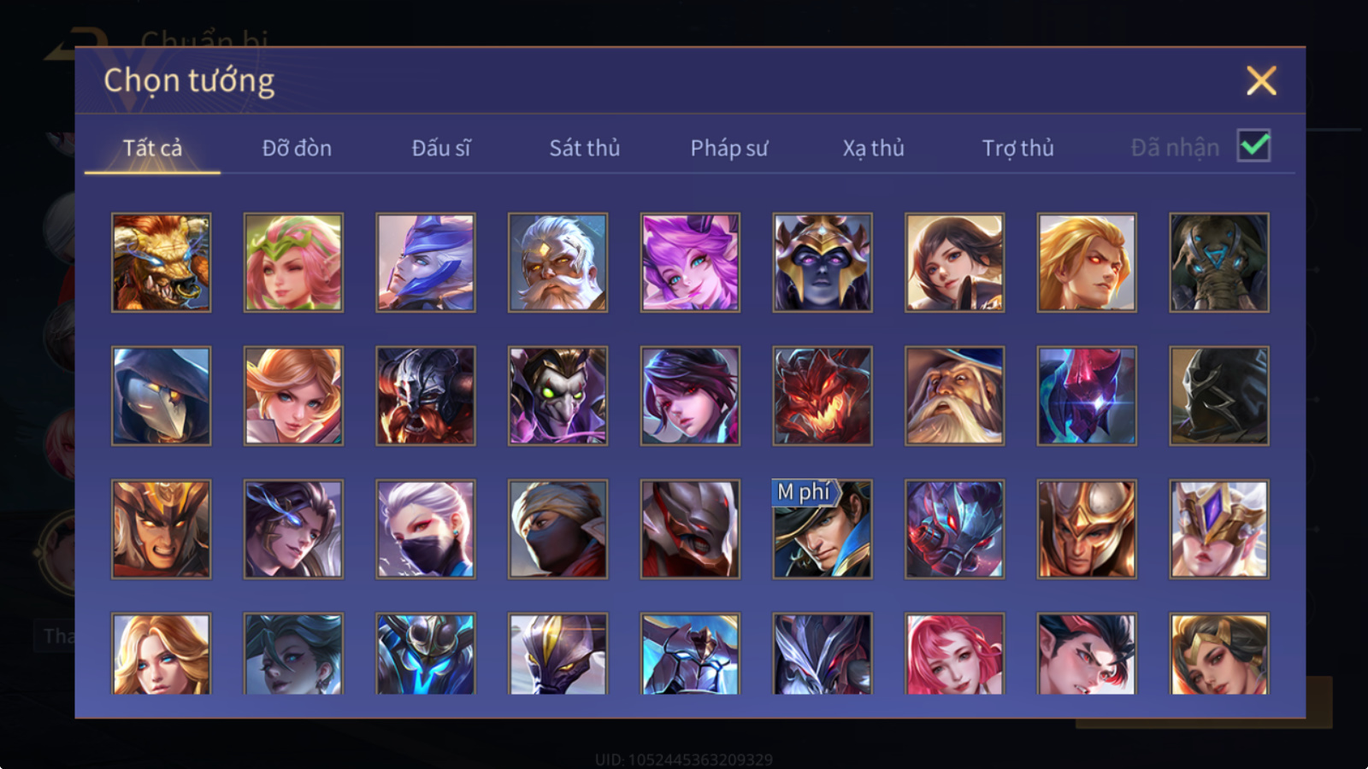Choose the white-bearded old warrior hero
Image resolution: width=1368 pixels, height=769 pixels.
pyautogui.click(x=557, y=262)
